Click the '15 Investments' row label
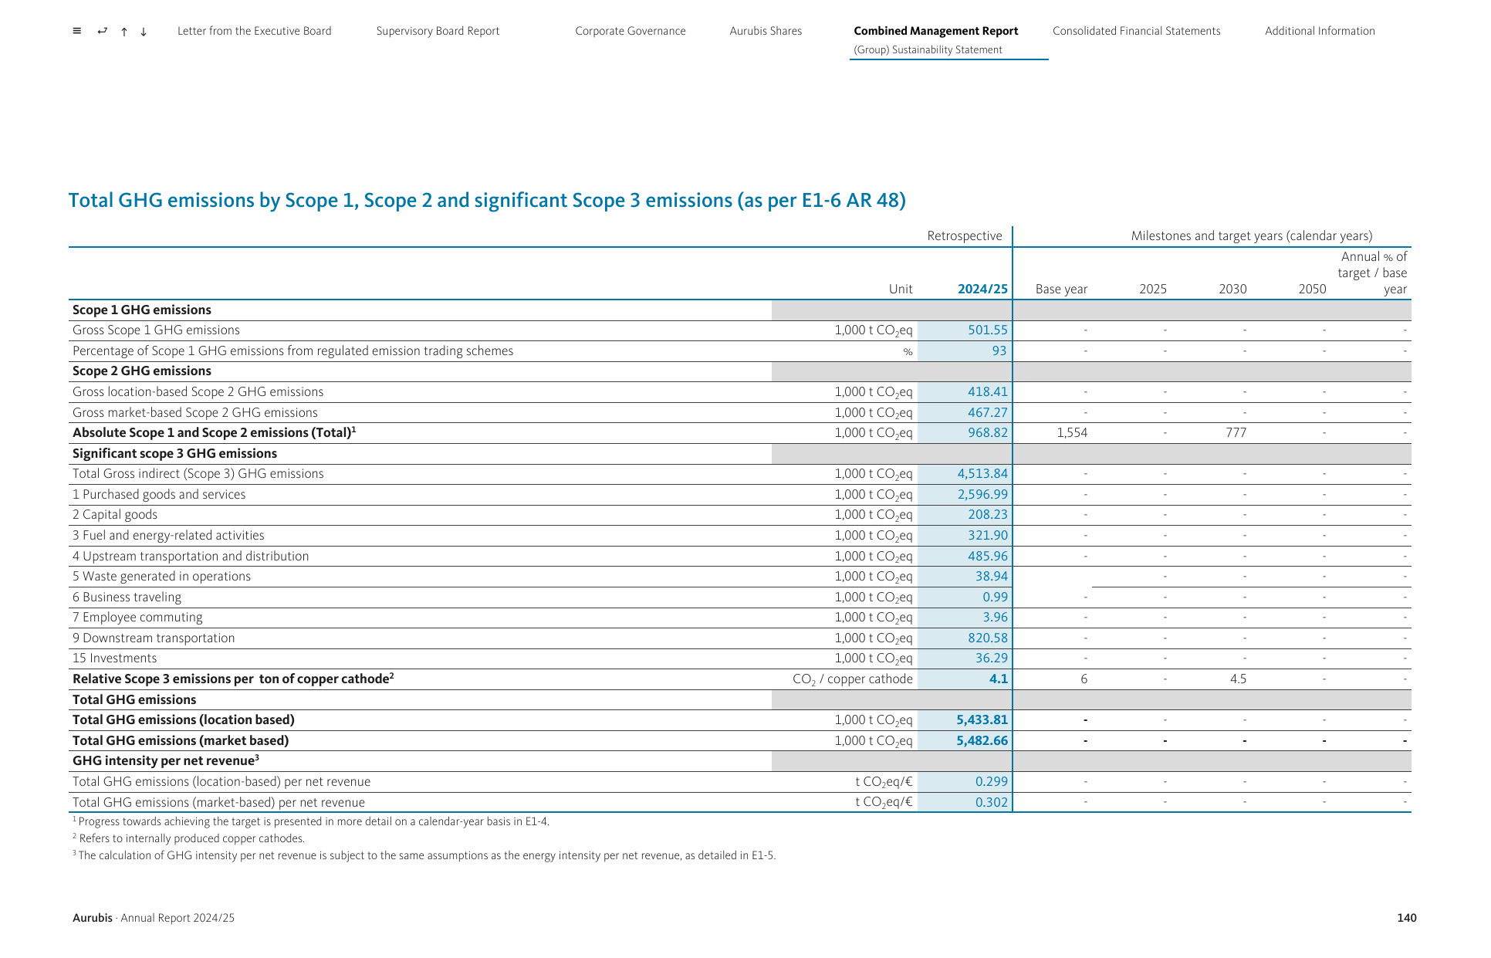The height and width of the screenshot is (958, 1491). (114, 658)
